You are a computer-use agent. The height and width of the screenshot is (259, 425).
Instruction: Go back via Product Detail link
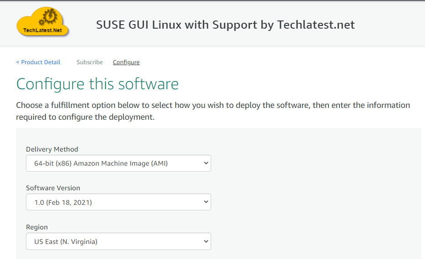pos(38,62)
